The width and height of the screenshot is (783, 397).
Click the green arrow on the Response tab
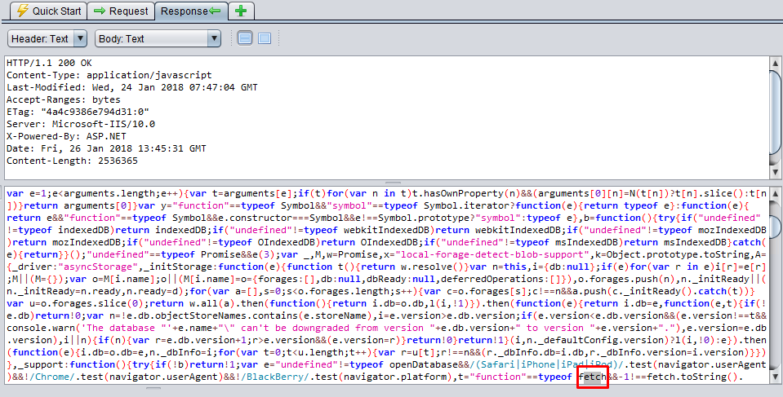tap(215, 11)
